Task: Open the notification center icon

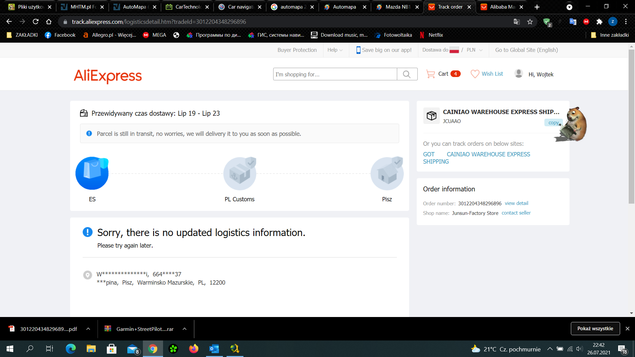Action: pyautogui.click(x=622, y=349)
